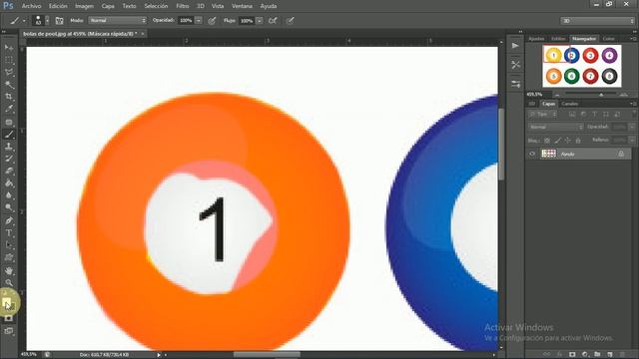Viewport: 639px width, 359px height.
Task: Select the Zoom tool
Action: coord(9,283)
